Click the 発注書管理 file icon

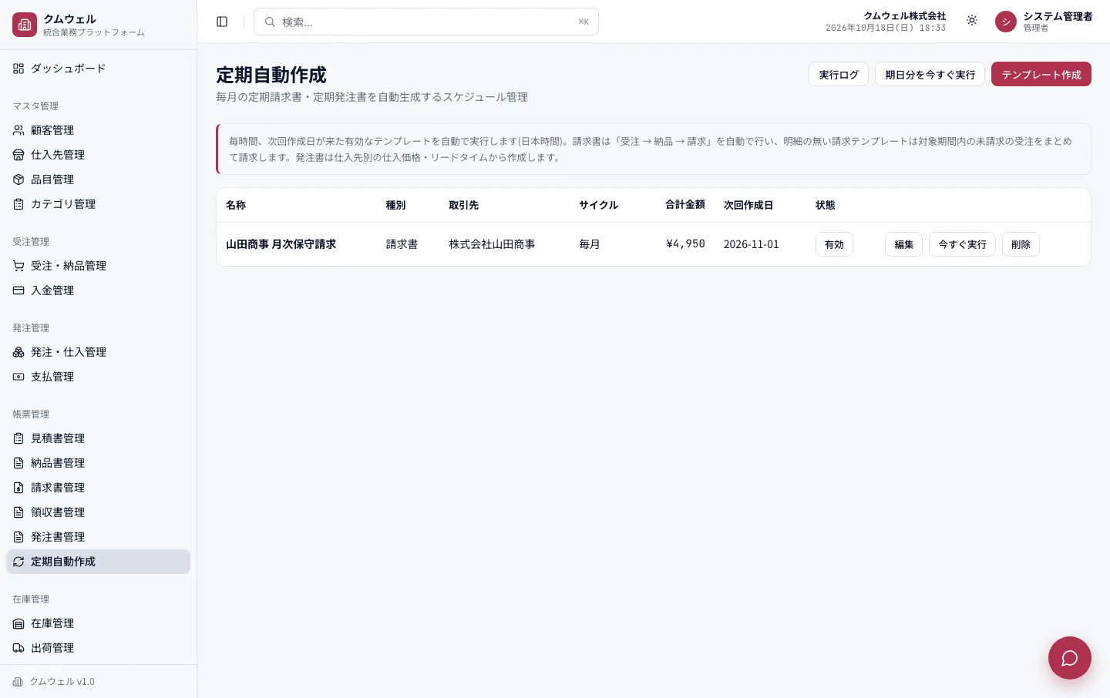(x=18, y=537)
